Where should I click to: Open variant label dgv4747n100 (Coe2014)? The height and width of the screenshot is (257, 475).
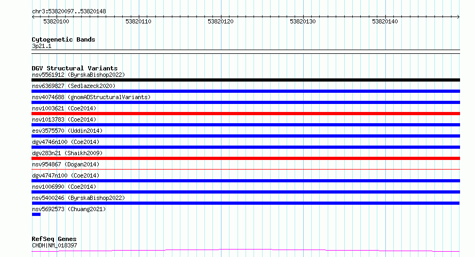point(66,175)
